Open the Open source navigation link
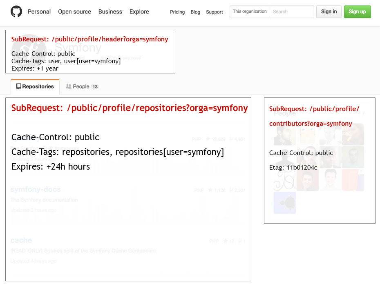380x285 pixels. (x=74, y=11)
